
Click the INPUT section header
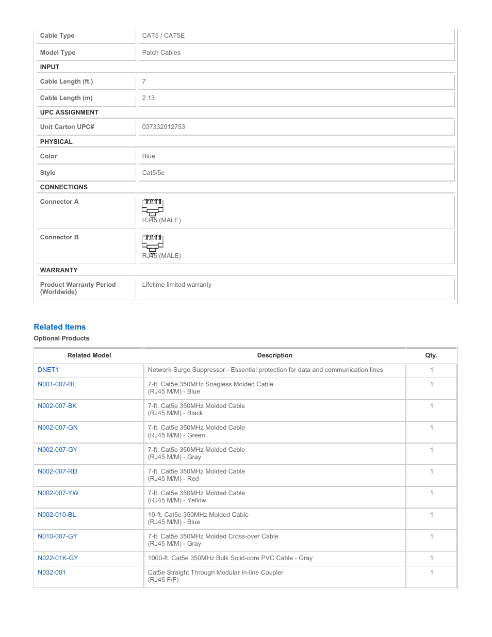pyautogui.click(x=50, y=67)
